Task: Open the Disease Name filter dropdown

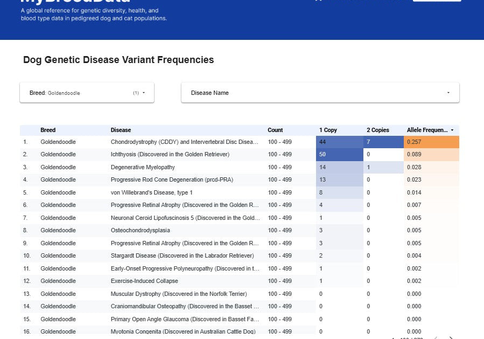Action: (320, 92)
